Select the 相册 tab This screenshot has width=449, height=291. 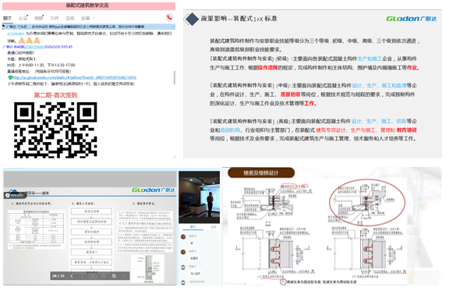point(39,18)
